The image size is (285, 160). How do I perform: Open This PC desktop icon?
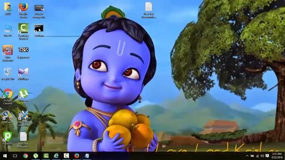[x=8, y=31]
